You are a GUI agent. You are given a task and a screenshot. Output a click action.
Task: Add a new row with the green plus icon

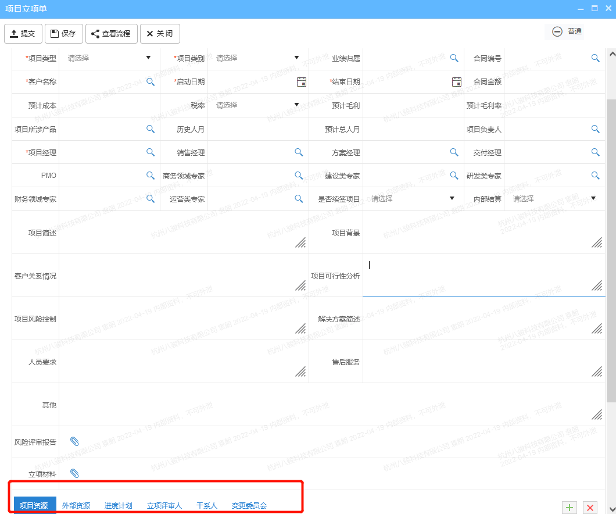[x=570, y=507]
